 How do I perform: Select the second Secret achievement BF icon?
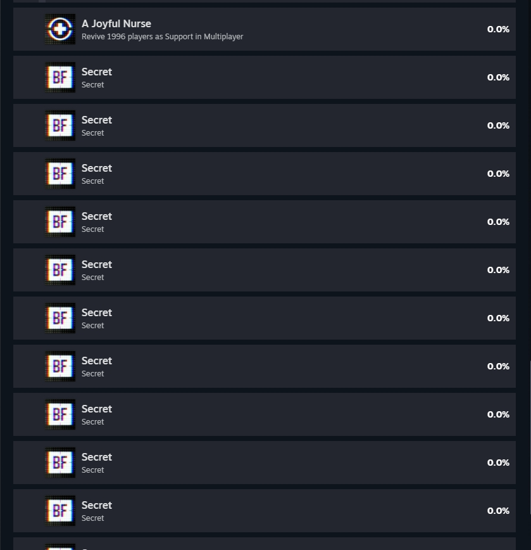pyautogui.click(x=60, y=125)
